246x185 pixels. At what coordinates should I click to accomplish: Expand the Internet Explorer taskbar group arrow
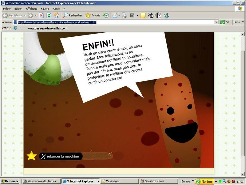tap(98, 181)
